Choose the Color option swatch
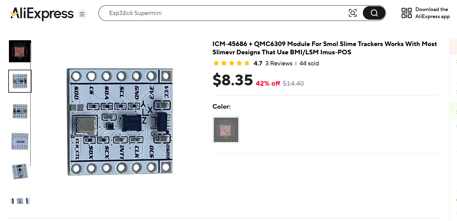The height and width of the screenshot is (221, 457). pos(226,130)
